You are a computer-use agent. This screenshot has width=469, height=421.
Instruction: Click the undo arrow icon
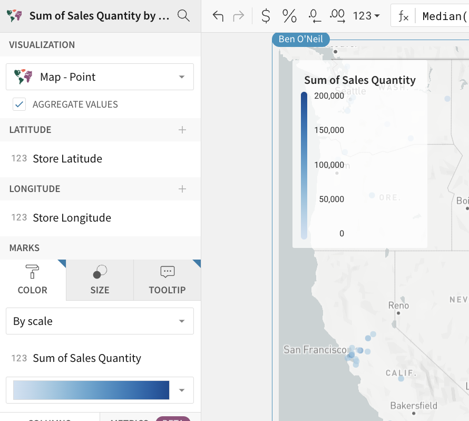218,16
